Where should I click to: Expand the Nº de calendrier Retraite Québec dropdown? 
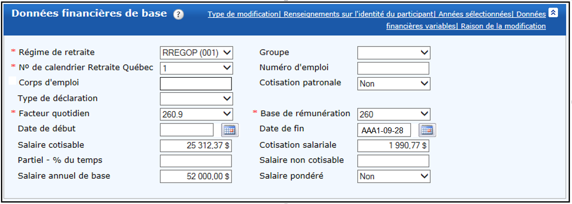tap(196, 68)
